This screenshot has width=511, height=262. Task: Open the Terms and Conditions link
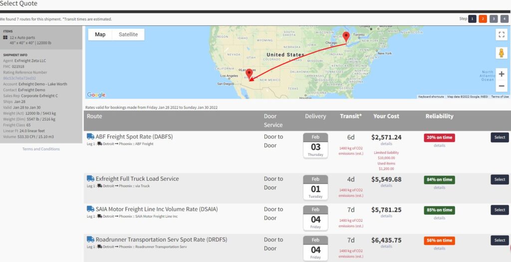41,149
